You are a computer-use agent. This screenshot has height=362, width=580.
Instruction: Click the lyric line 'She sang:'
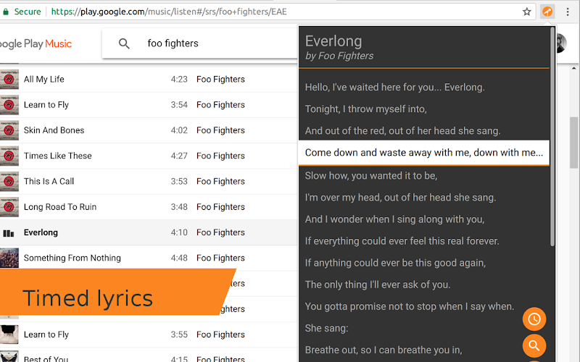point(326,328)
